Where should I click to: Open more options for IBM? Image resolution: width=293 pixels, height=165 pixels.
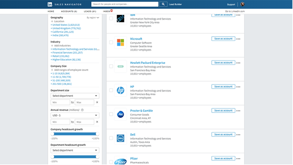238,15
